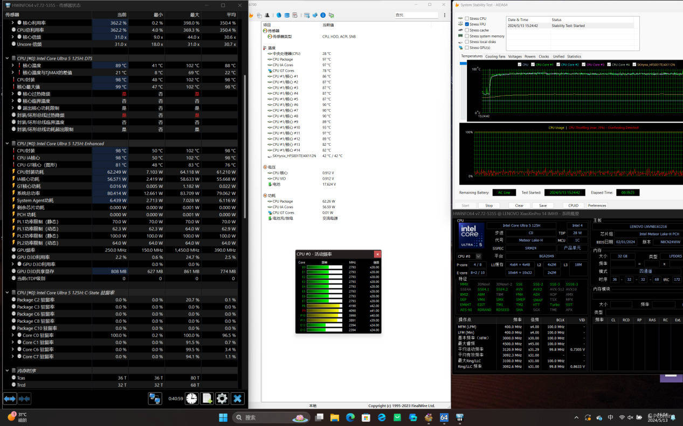Click the Save button in AIDA64
This screenshot has width=683, height=426.
pyautogui.click(x=543, y=205)
